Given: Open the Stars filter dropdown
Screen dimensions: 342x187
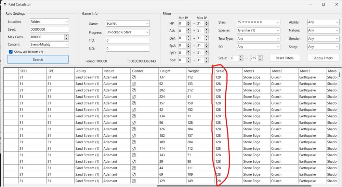Looking at the screenshot, I should (258, 22).
